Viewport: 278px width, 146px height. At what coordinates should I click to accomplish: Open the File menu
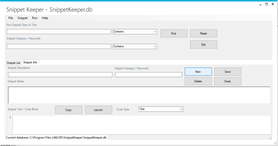pyautogui.click(x=11, y=18)
